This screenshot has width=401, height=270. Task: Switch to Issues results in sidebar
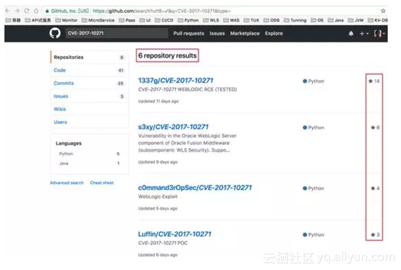89,96
